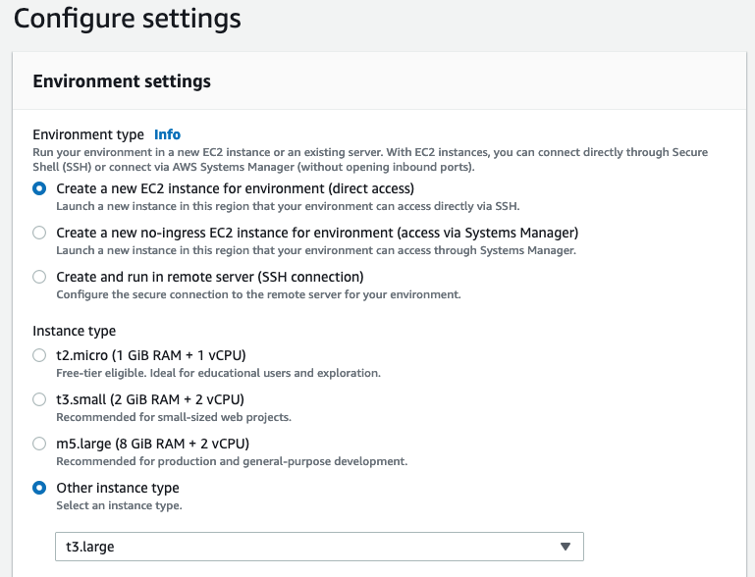Click the 'access through Systems Manager' description line
The width and height of the screenshot is (755, 577).
pyautogui.click(x=315, y=250)
